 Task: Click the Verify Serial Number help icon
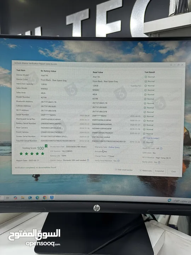118,161
